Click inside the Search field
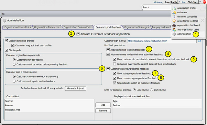Viewport: 207px width, 125px height. click(156, 7)
